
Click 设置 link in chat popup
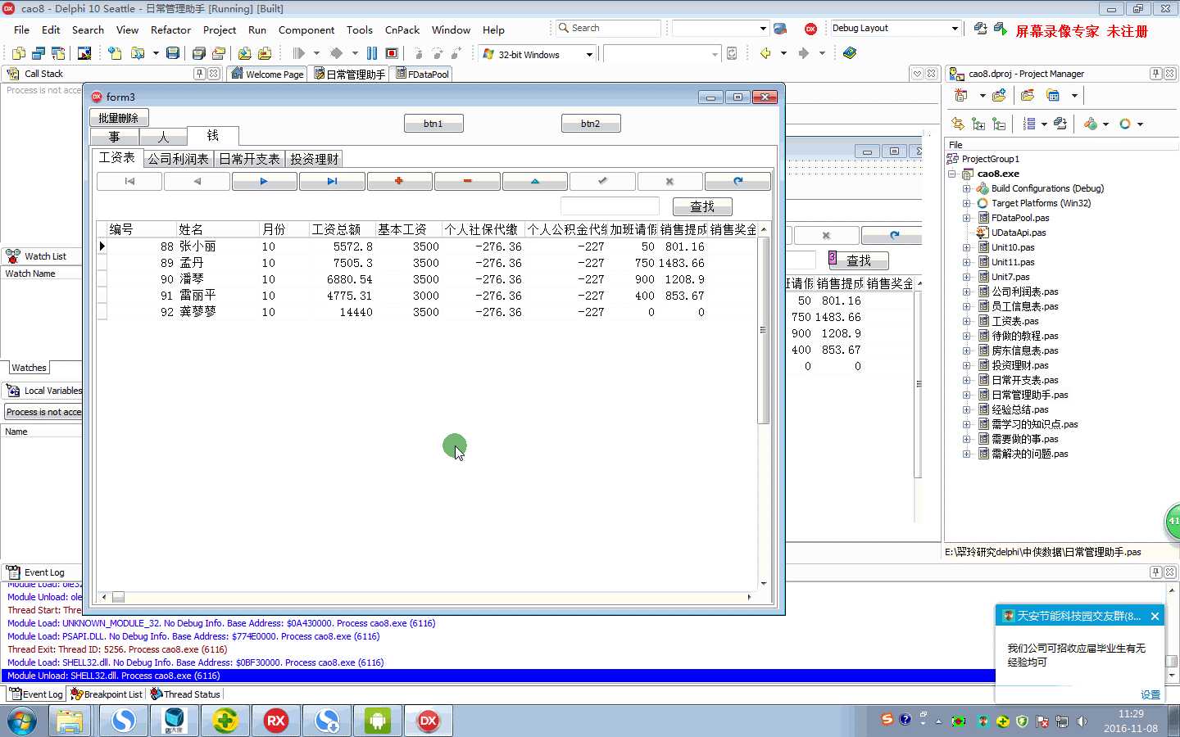(x=1150, y=694)
